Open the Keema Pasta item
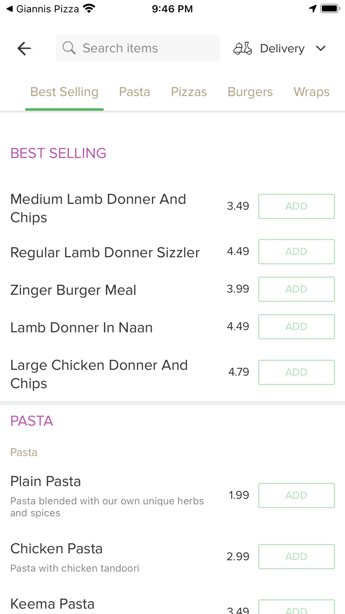The height and width of the screenshot is (614, 345). 53,604
